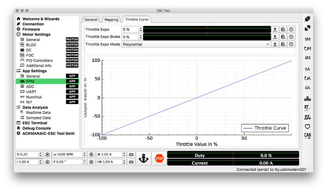Toggle the heart alive-packets icon
Screen dimensions: 327x192
click(x=308, y=126)
